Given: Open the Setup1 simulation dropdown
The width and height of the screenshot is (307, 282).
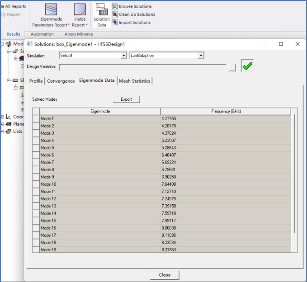Looking at the screenshot, I should click(x=123, y=56).
